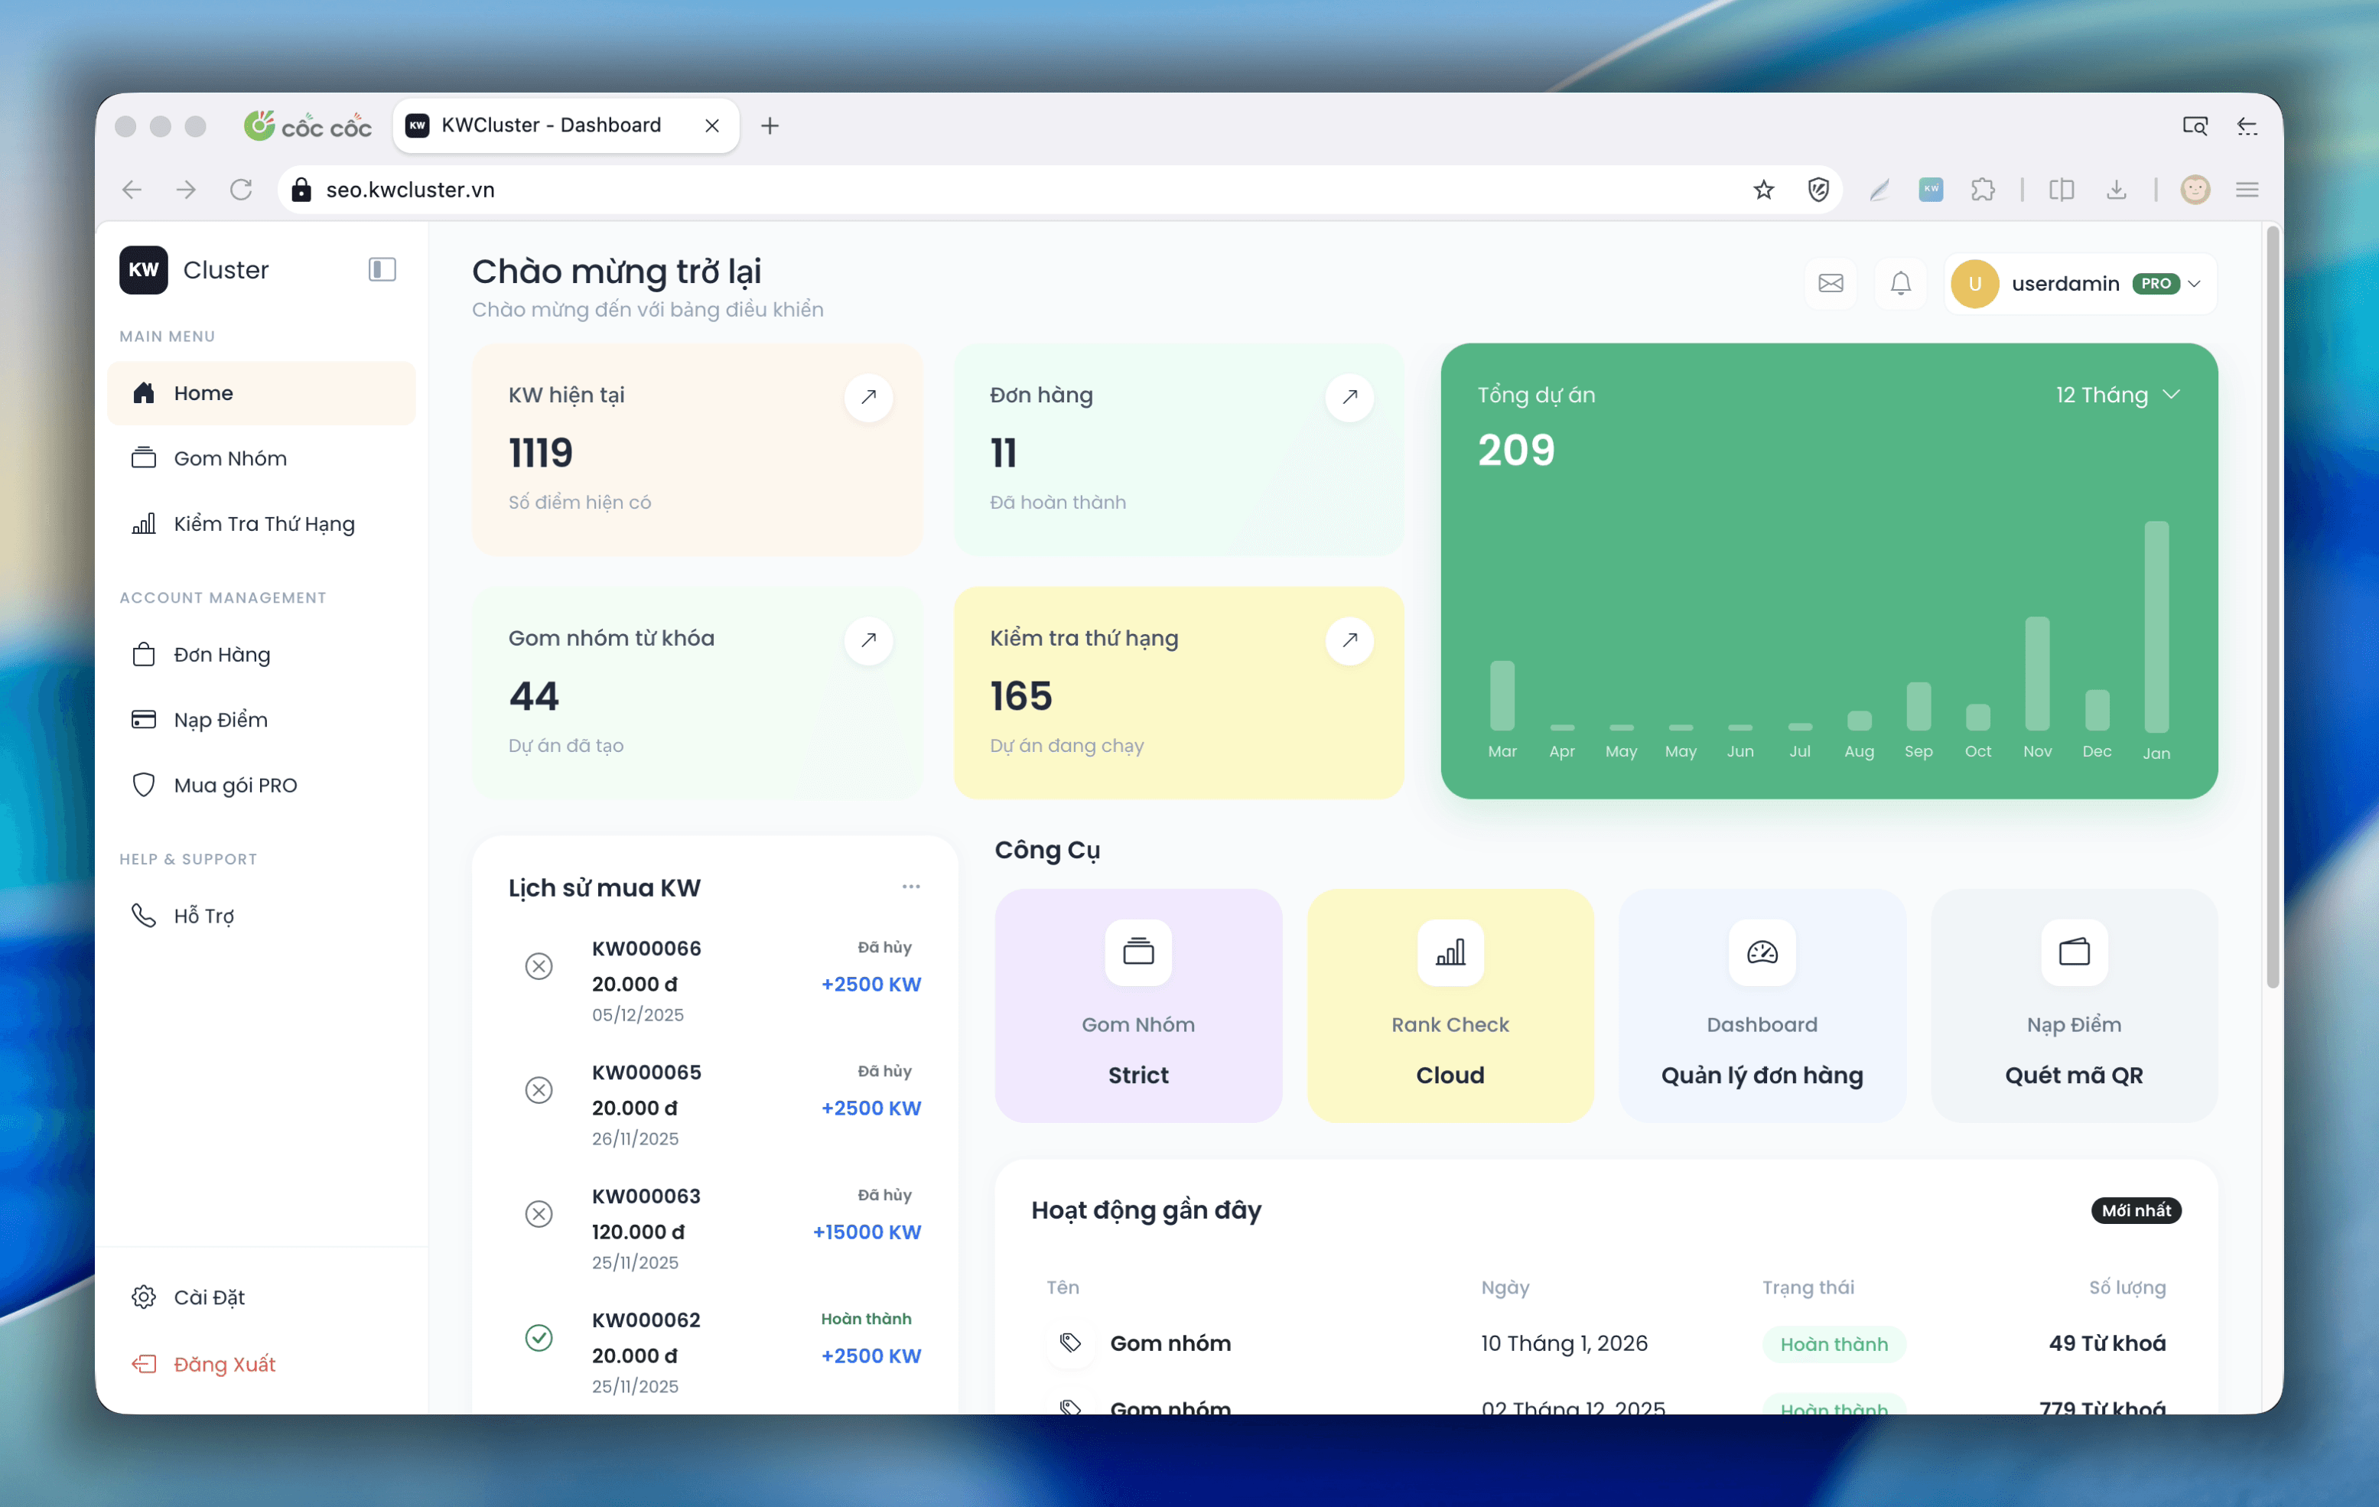Open the notification bell
Screen dimensions: 2379x1507
(x=1900, y=284)
